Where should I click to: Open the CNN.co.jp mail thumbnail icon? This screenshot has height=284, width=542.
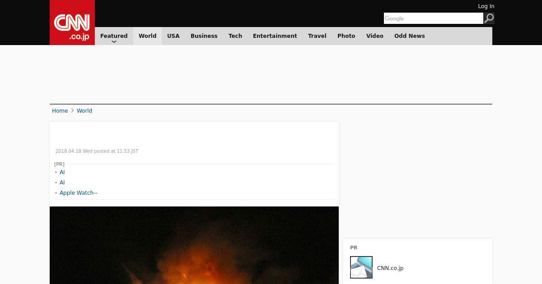coord(361,267)
